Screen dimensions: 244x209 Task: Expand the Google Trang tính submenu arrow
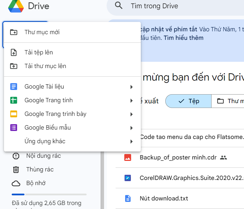[132, 101]
